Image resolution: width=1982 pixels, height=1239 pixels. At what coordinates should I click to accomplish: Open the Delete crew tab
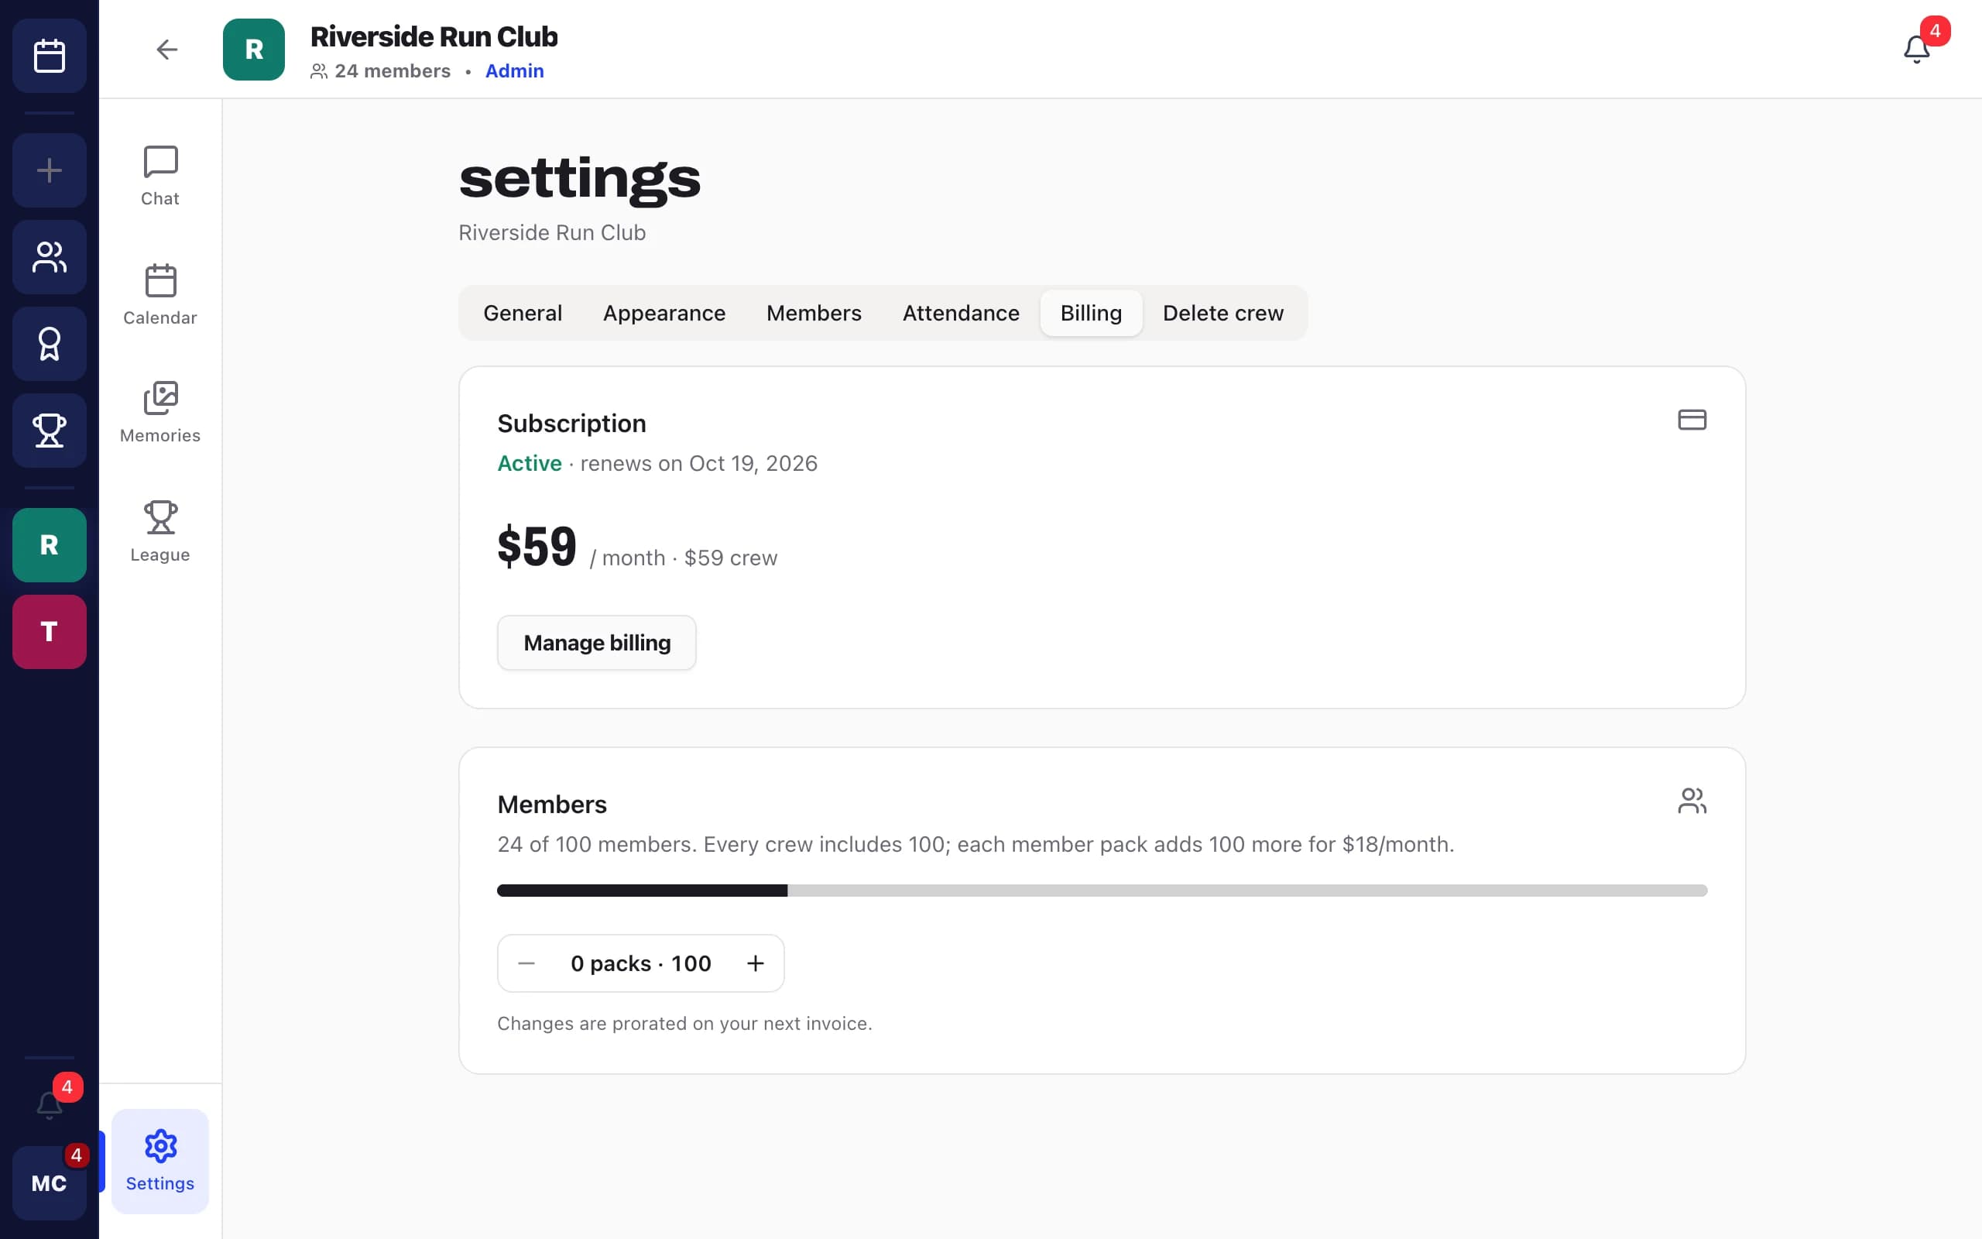click(1222, 313)
